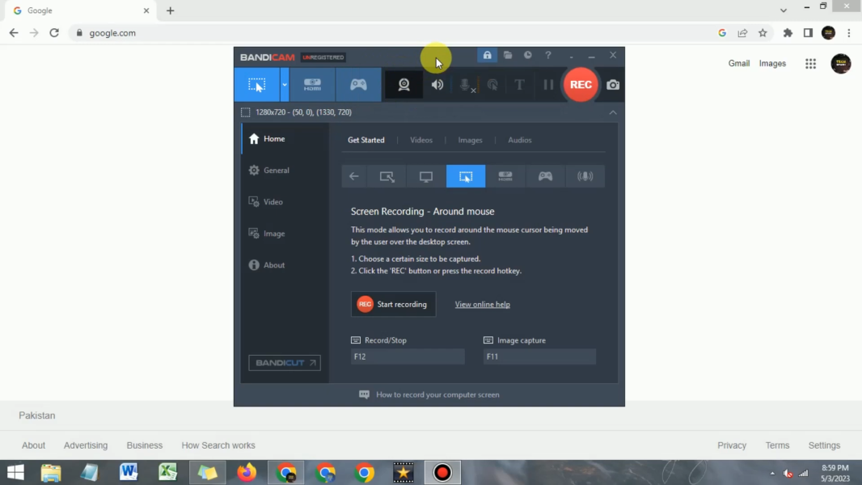862x485 pixels.
Task: Open File Explorer from taskbar
Action: click(x=51, y=472)
